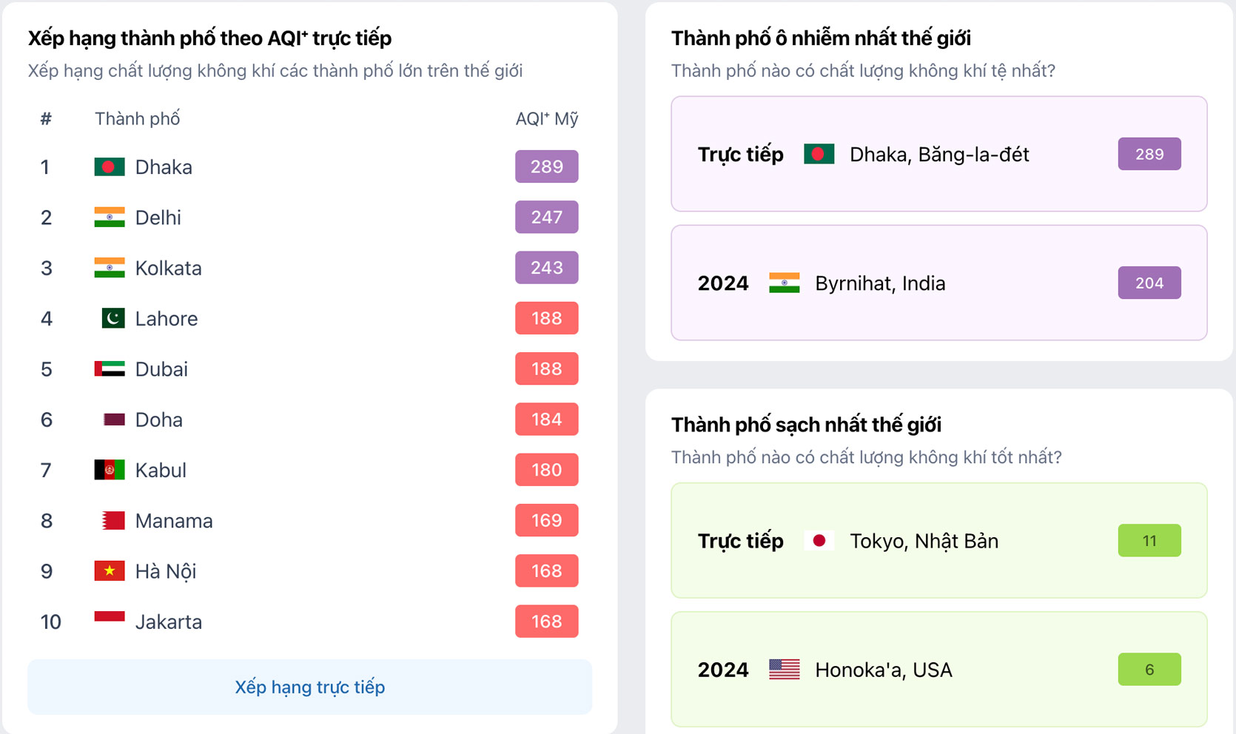Click the USA flag beside Honoka'a
Screen dimensions: 1236x734
click(784, 670)
